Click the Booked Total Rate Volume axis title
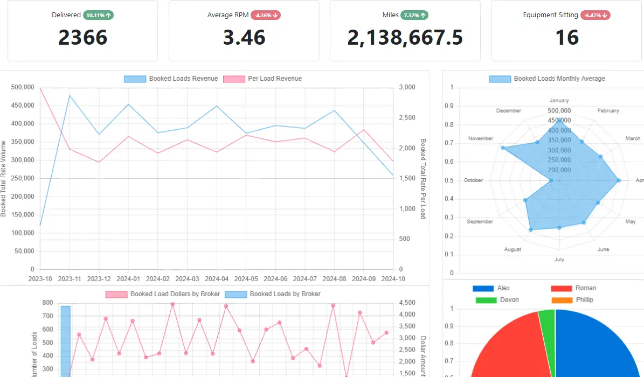This screenshot has width=644, height=377. pos(4,179)
